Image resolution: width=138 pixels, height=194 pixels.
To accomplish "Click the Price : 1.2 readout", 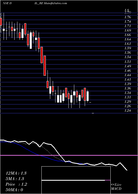I will (16, 184).
